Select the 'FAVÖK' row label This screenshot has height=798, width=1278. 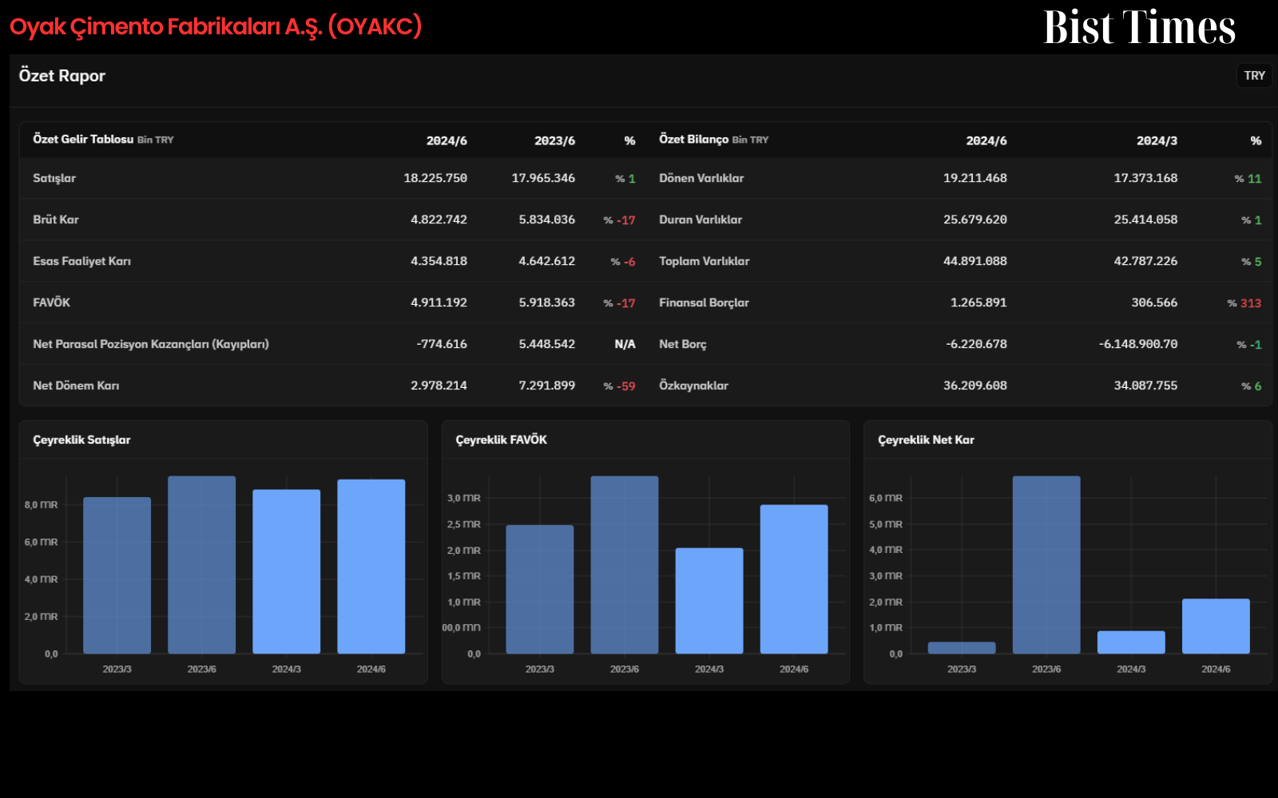pos(51,302)
